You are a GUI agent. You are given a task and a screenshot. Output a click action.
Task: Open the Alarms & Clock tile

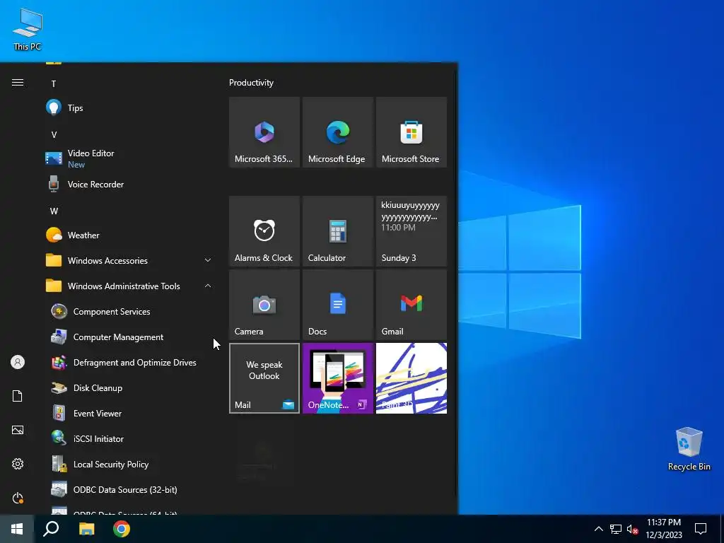[x=264, y=231]
